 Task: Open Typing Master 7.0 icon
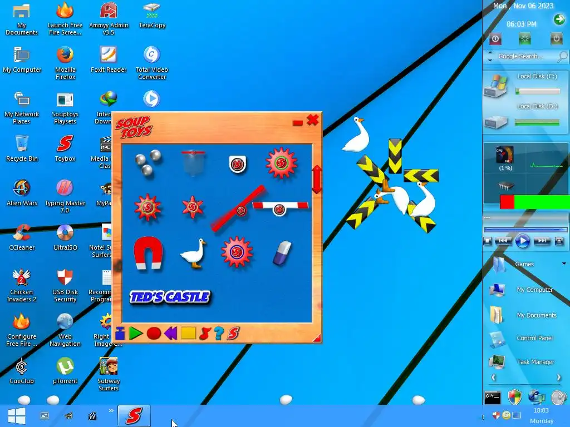click(x=65, y=196)
